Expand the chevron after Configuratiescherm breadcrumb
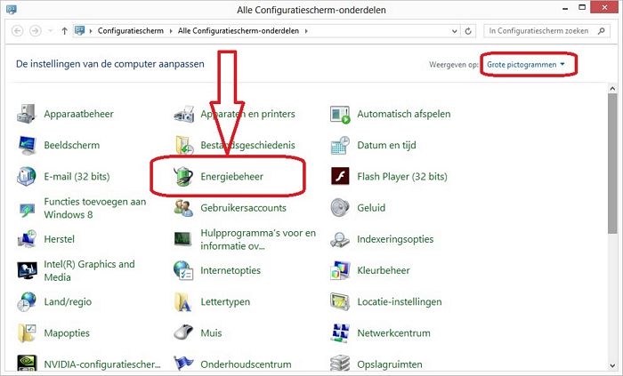 (171, 31)
